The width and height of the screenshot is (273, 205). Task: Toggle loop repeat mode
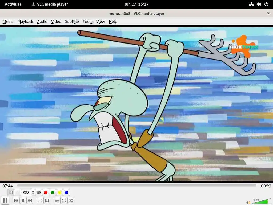pos(64,200)
